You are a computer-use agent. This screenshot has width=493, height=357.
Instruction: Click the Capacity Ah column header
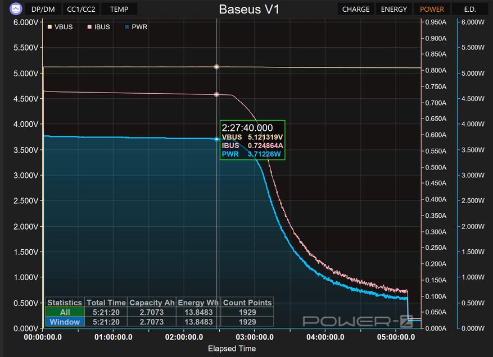(152, 303)
